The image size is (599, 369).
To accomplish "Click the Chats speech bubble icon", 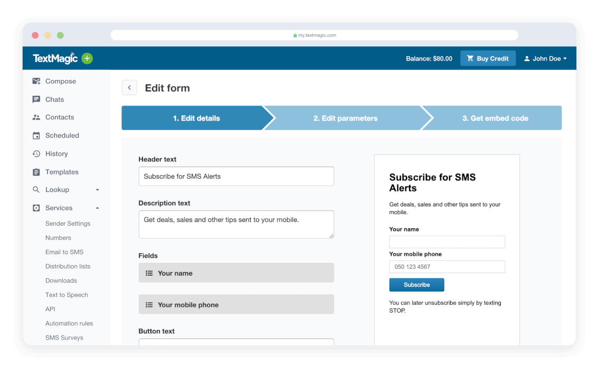I will [x=36, y=100].
